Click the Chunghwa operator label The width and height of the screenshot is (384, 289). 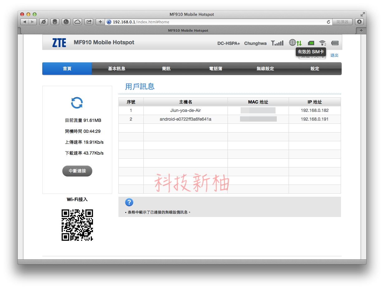click(x=255, y=43)
